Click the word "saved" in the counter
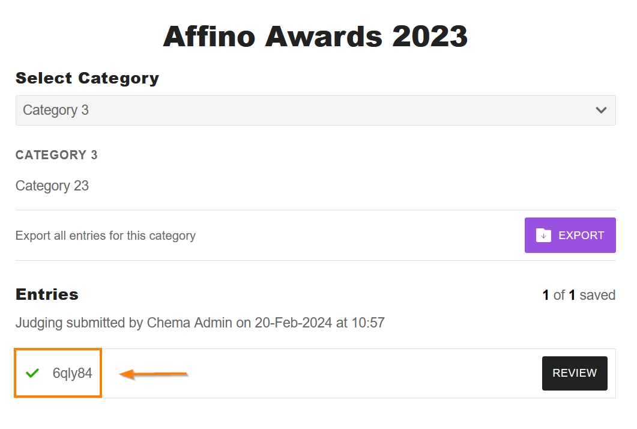This screenshot has height=429, width=637. (x=598, y=295)
